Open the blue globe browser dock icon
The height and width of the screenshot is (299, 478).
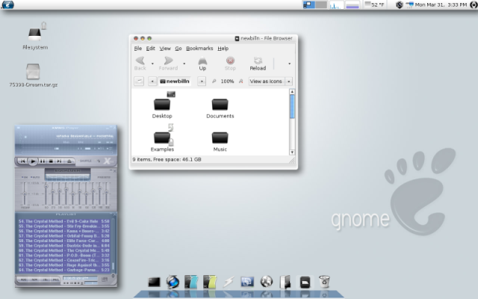[x=173, y=282]
